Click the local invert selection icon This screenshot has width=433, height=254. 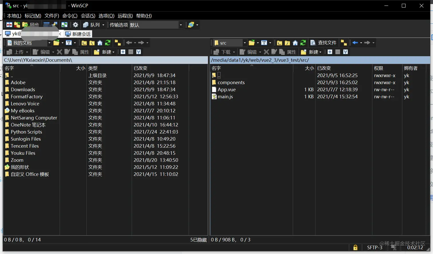139,52
